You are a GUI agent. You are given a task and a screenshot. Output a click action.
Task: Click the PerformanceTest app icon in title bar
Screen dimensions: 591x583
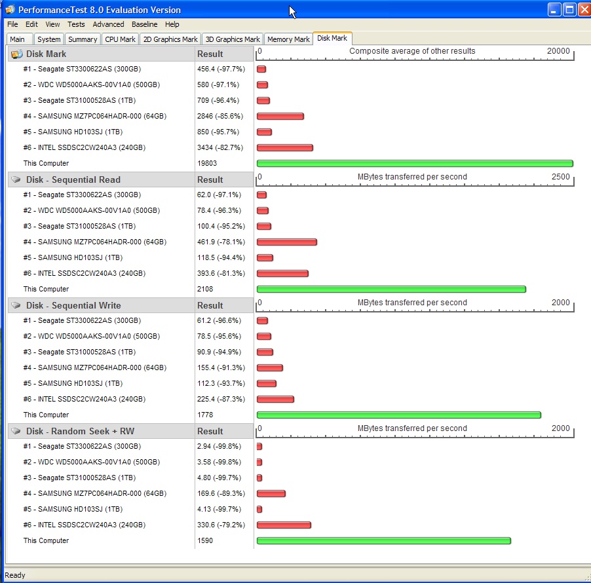(10, 10)
